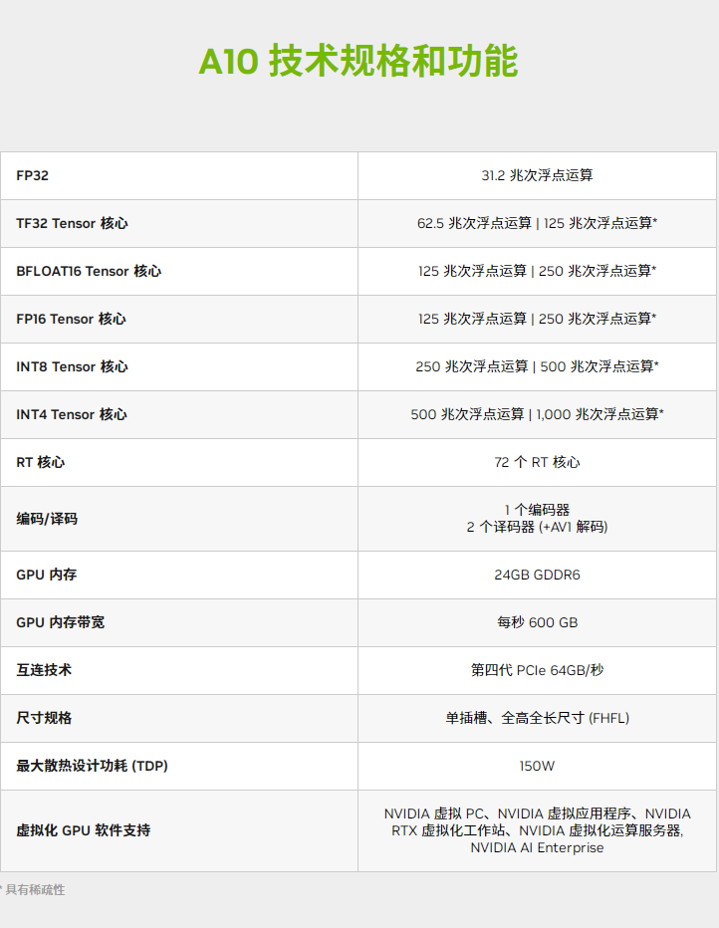The height and width of the screenshot is (928, 719).
Task: Click the value cell in the BFLOAT16 row
Action: [x=537, y=272]
